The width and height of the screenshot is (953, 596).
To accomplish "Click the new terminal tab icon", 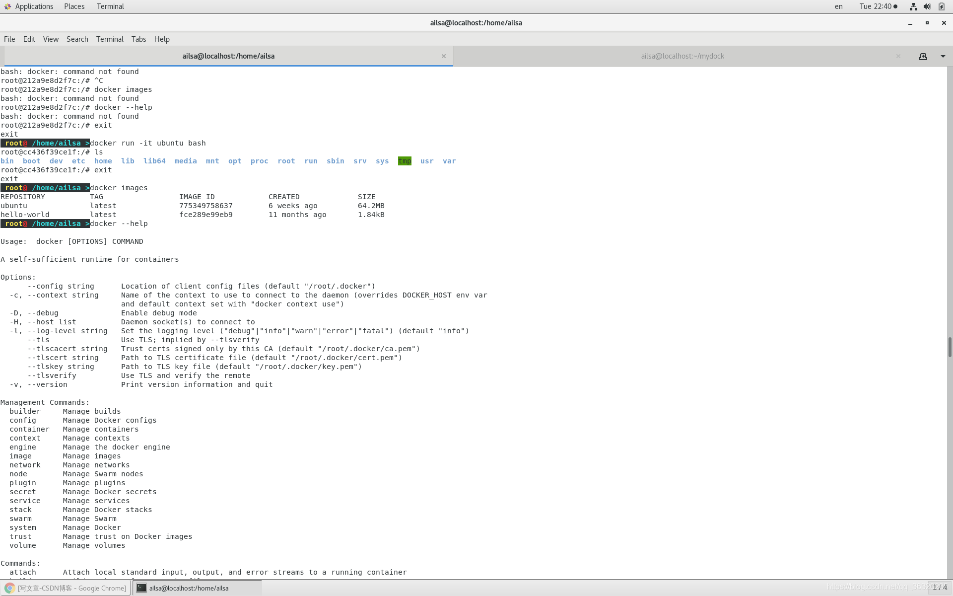I will [x=923, y=57].
